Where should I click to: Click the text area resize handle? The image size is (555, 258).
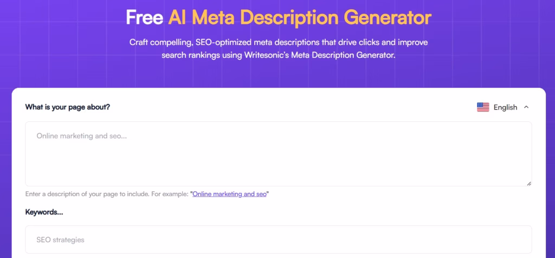pos(528,183)
